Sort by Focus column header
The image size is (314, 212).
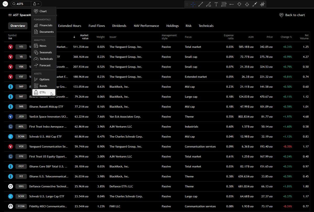pyautogui.click(x=188, y=37)
